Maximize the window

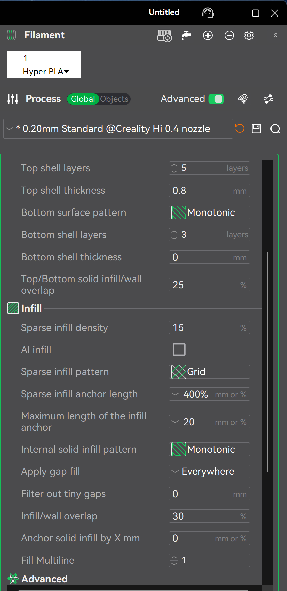pos(256,13)
